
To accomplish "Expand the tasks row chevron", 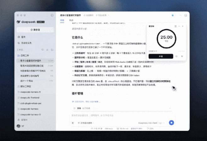I will 170,108.
